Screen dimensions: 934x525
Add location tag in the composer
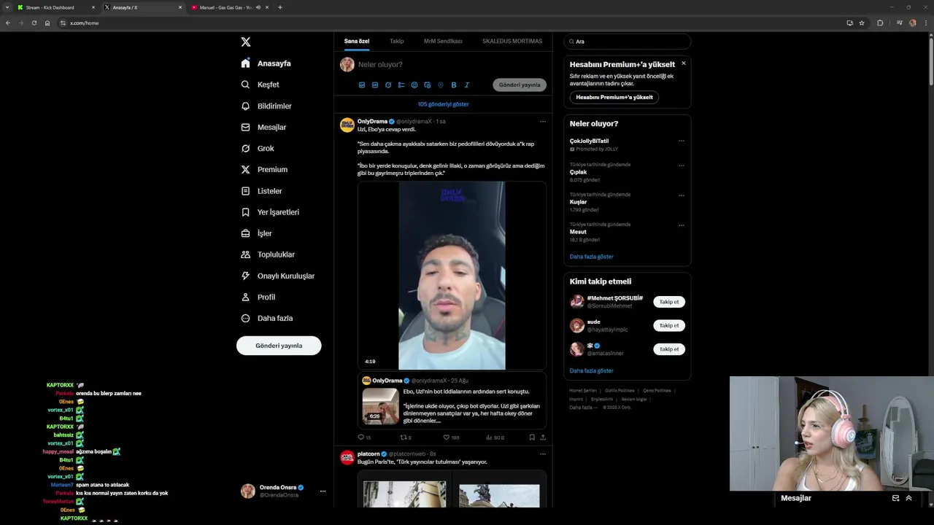click(x=441, y=85)
